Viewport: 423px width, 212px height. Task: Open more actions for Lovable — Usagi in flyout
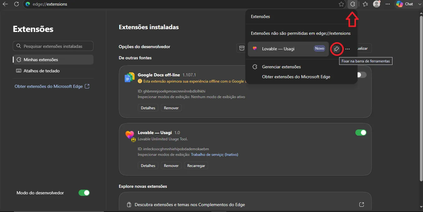[348, 49]
